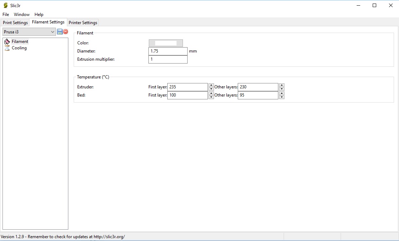Increase extruder first layer temperature
This screenshot has width=399, height=241.
point(211,85)
